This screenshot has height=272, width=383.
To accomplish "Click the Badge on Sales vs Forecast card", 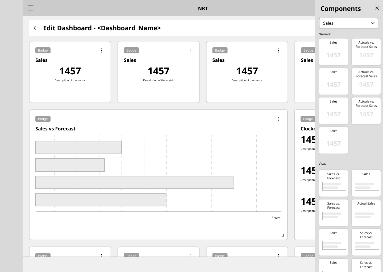I will click(43, 119).
